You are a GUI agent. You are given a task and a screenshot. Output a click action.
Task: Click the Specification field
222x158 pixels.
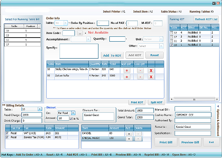tap(193, 133)
